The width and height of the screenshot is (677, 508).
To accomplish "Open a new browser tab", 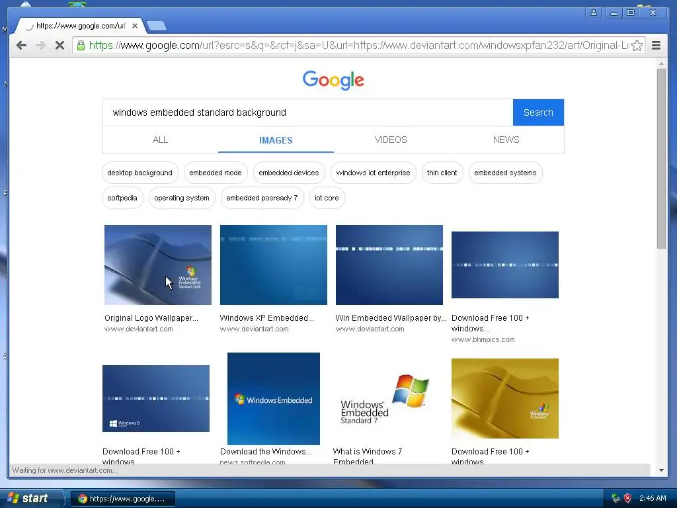I will click(156, 26).
